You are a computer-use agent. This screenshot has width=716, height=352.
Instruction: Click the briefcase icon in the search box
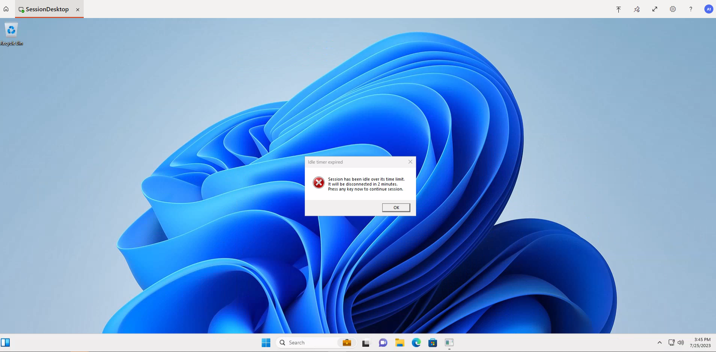click(x=347, y=343)
